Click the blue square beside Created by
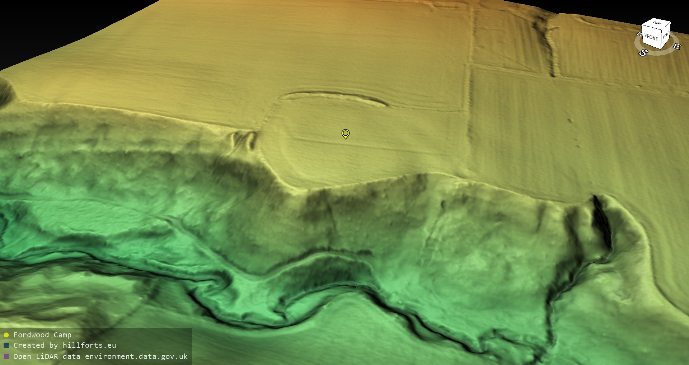Screen dimensions: 689x365 pyautogui.click(x=6, y=346)
